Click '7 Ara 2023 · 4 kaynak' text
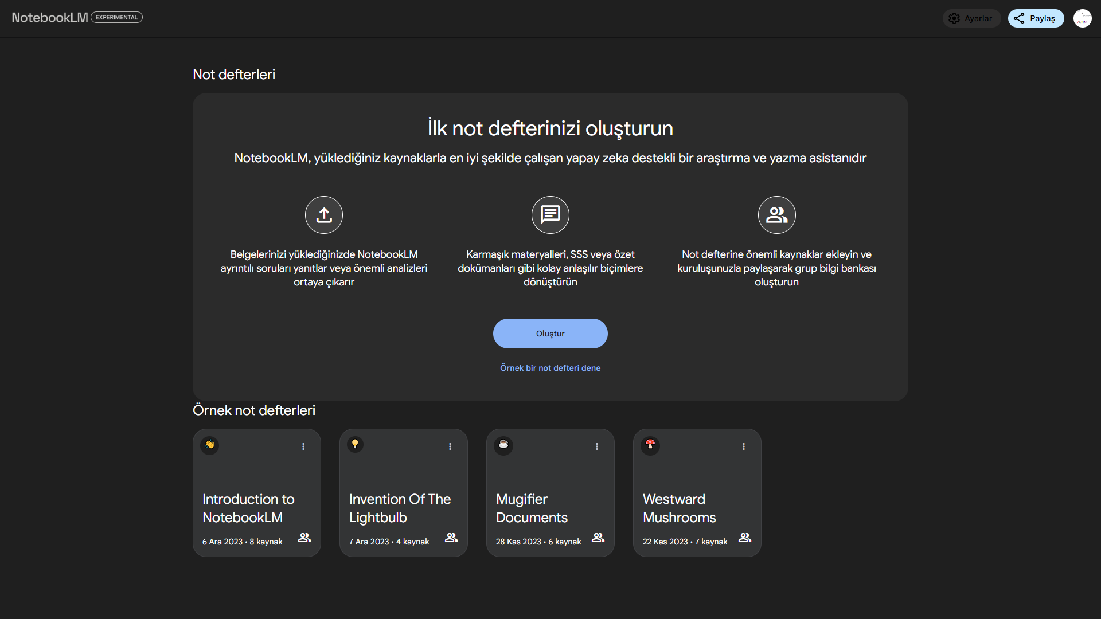Viewport: 1101px width, 619px height. point(389,542)
